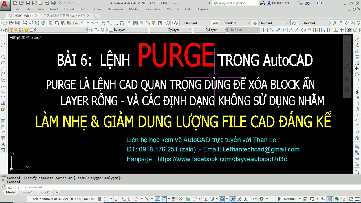
Task: Open the Dimension Style Standard dropdown
Action: tap(234, 23)
